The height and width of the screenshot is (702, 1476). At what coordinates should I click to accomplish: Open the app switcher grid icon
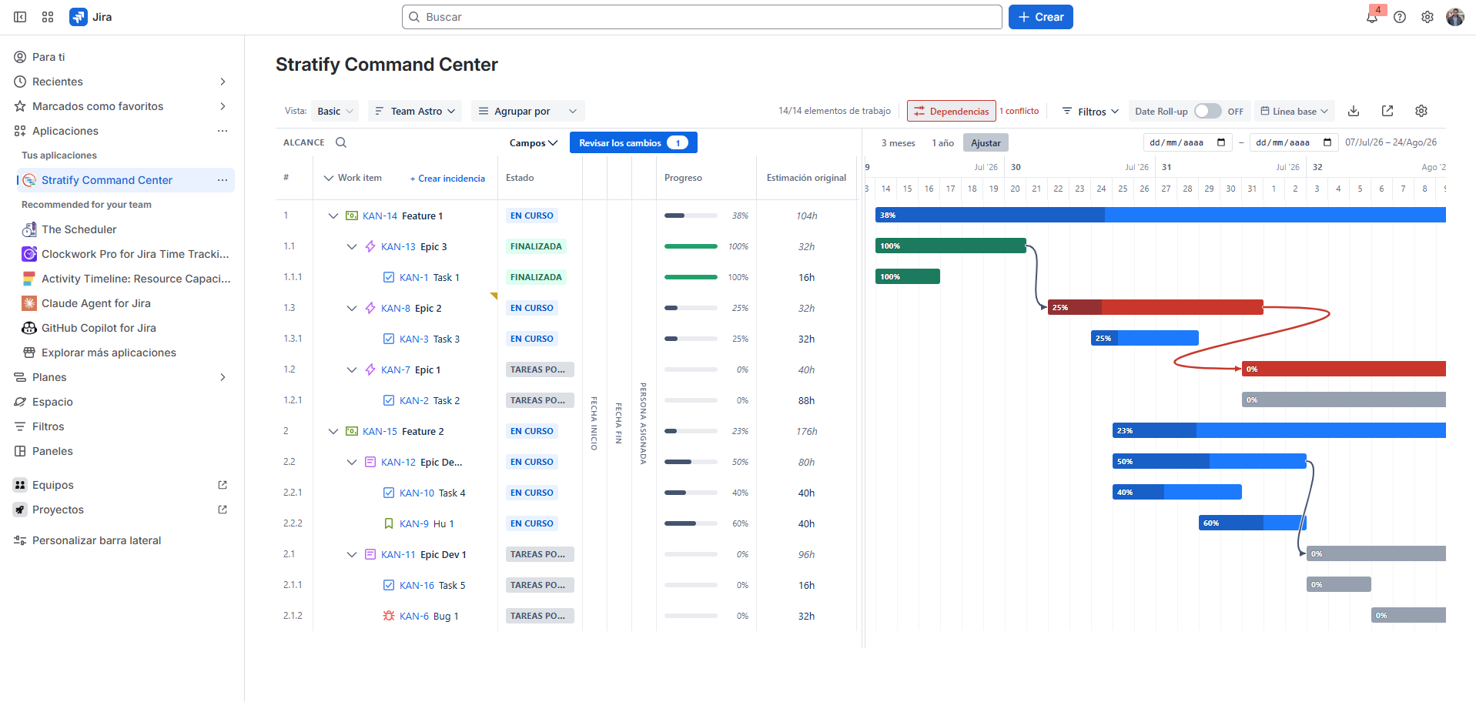coord(48,17)
